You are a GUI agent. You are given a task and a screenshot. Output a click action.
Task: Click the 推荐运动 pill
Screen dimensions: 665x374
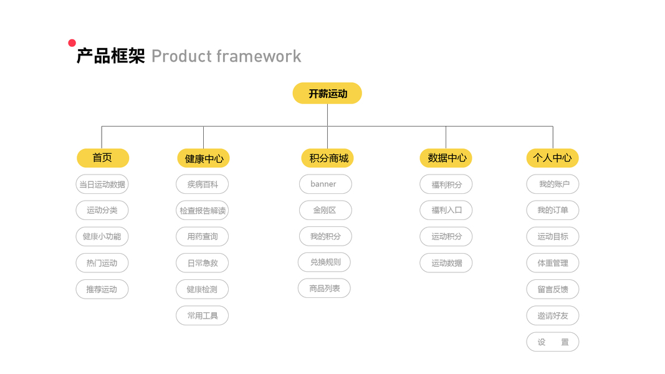click(x=102, y=289)
